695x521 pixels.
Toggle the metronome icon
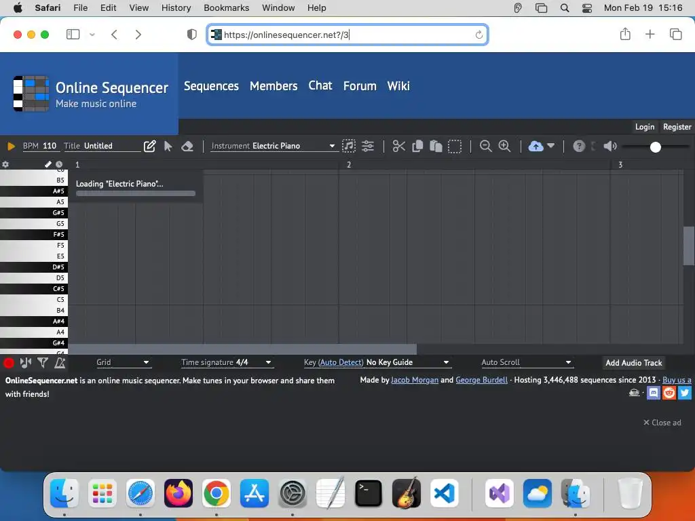60,363
